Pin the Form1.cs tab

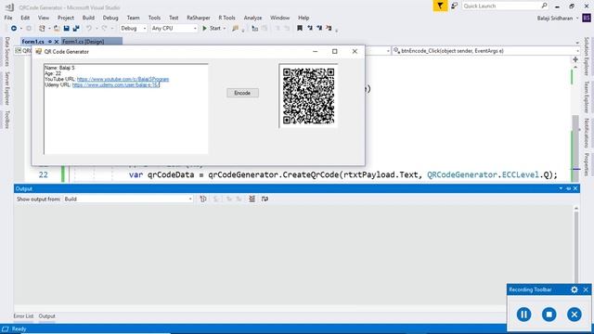[49, 42]
